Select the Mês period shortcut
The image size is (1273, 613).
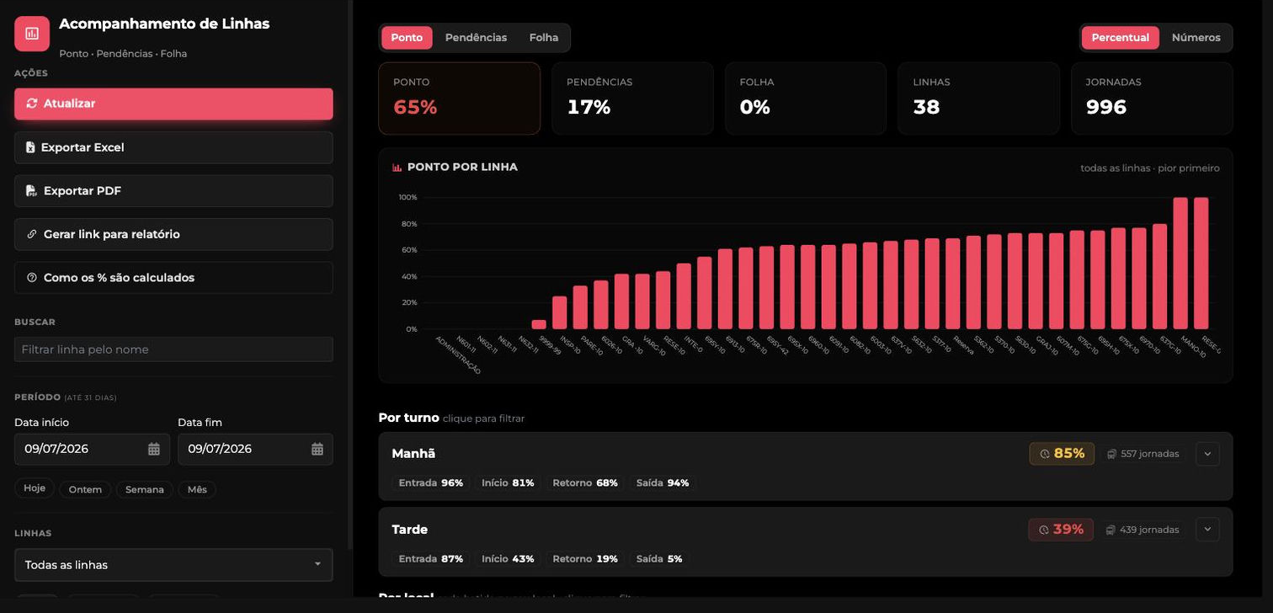coord(197,489)
